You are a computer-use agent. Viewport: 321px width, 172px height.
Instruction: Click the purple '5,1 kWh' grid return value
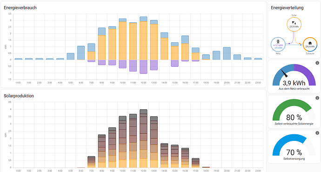tap(278, 46)
